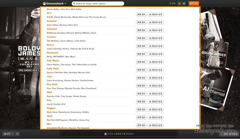240x139 pixels.
Task: Show related genres for Folk Music
Action: click(x=141, y=62)
